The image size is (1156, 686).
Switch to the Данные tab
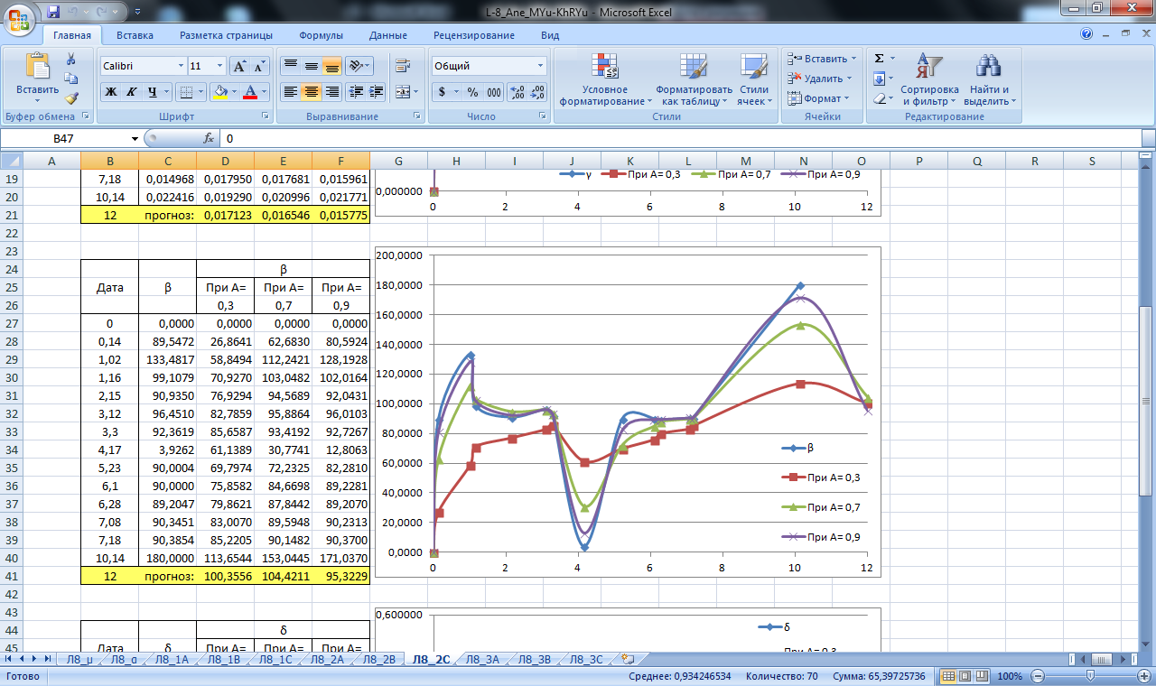(387, 35)
